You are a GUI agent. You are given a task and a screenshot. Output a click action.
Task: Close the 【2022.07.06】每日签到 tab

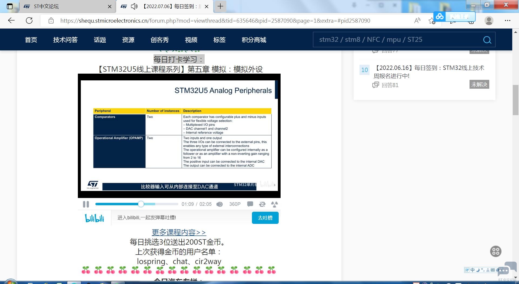click(207, 6)
